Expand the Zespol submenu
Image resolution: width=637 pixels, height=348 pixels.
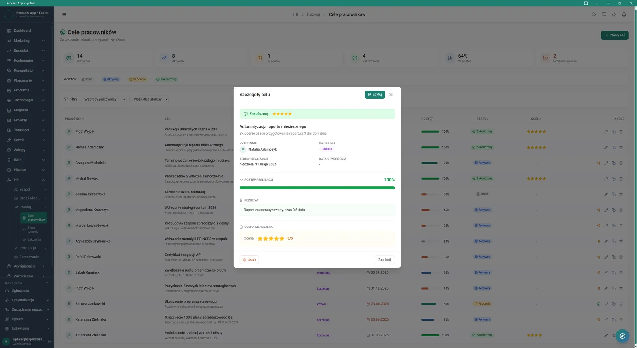(30, 189)
